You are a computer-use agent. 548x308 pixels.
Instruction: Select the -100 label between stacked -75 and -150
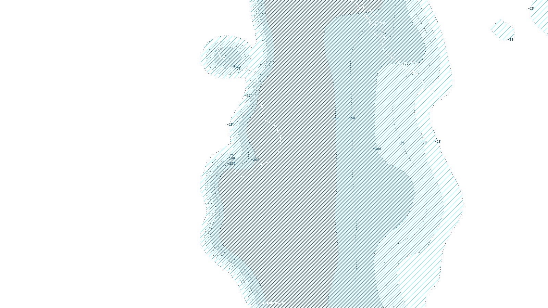[x=231, y=158]
